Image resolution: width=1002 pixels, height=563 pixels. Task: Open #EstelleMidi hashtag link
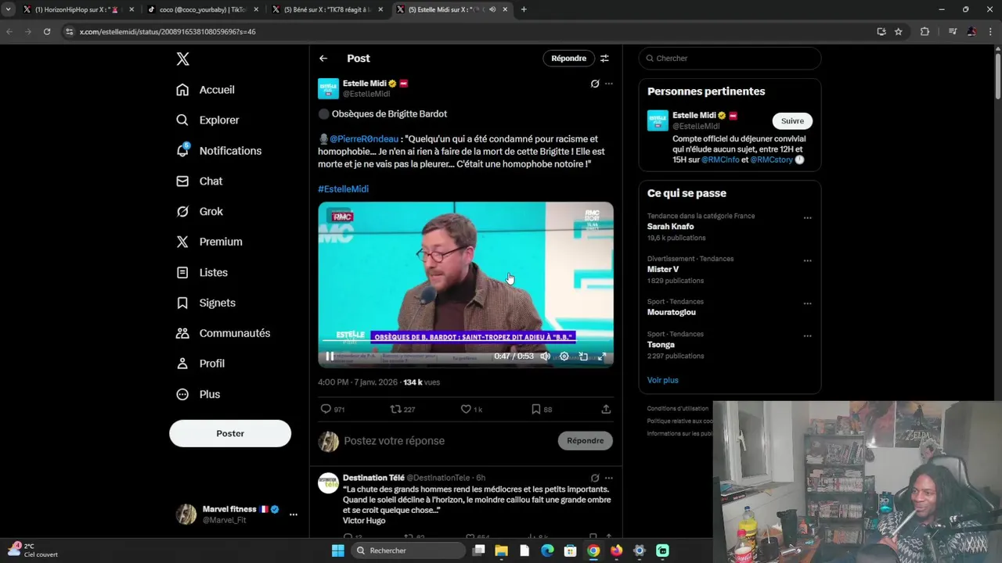pyautogui.click(x=343, y=189)
